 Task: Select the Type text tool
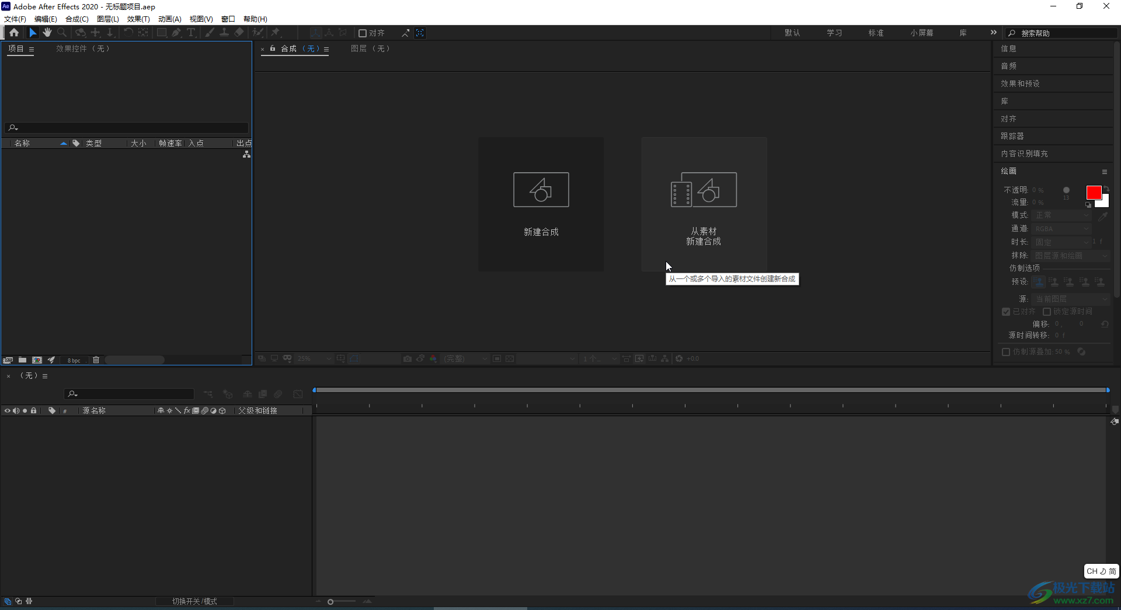click(191, 33)
